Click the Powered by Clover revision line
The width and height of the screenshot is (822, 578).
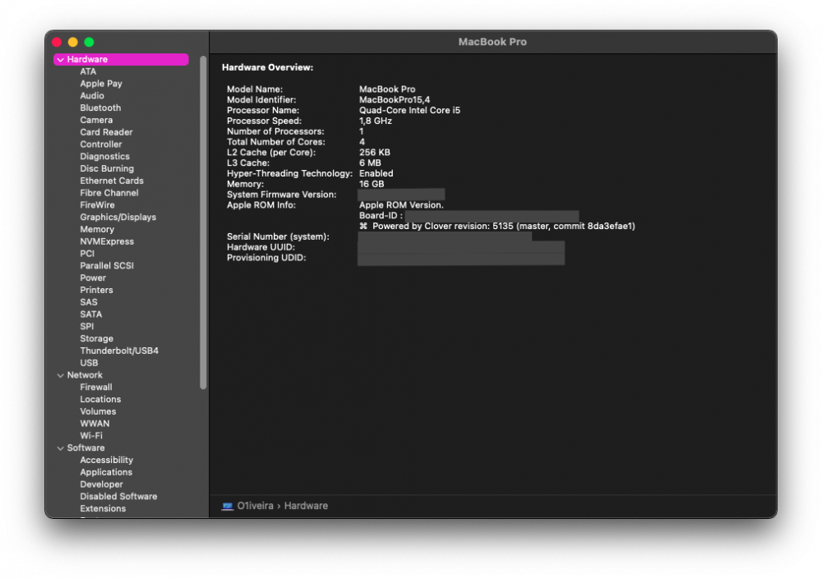tap(497, 226)
